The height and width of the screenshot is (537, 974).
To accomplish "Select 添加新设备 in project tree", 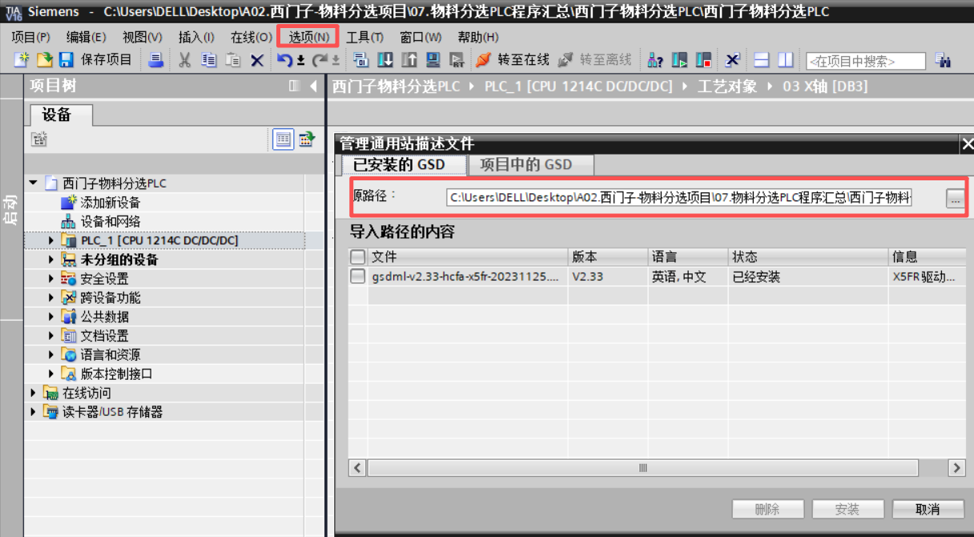I will (101, 203).
